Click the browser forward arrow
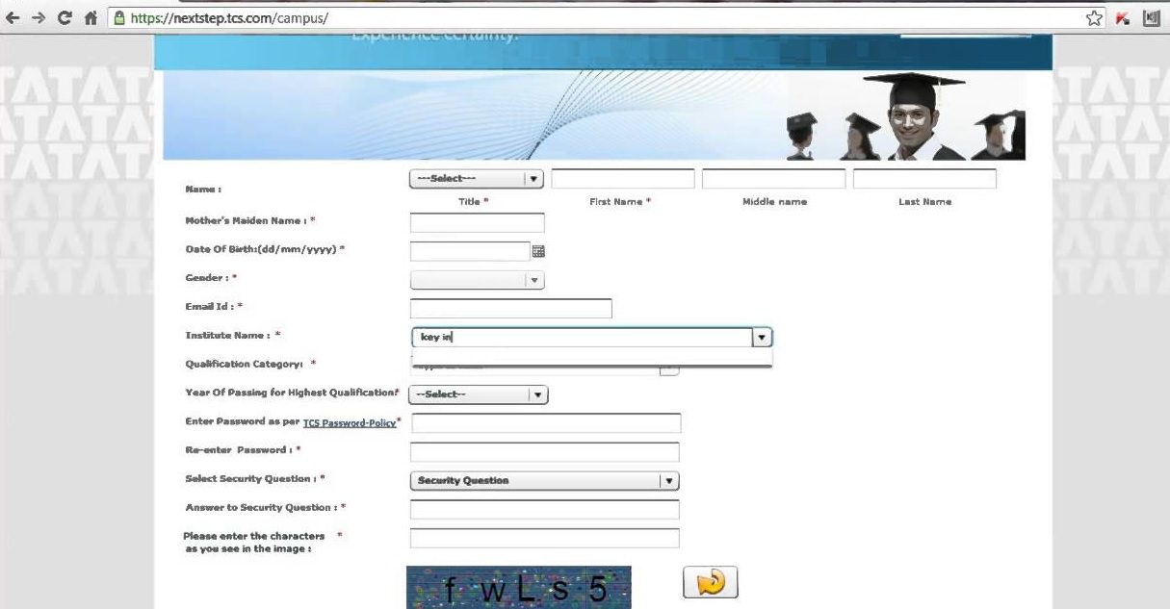1170x609 pixels. (39, 18)
